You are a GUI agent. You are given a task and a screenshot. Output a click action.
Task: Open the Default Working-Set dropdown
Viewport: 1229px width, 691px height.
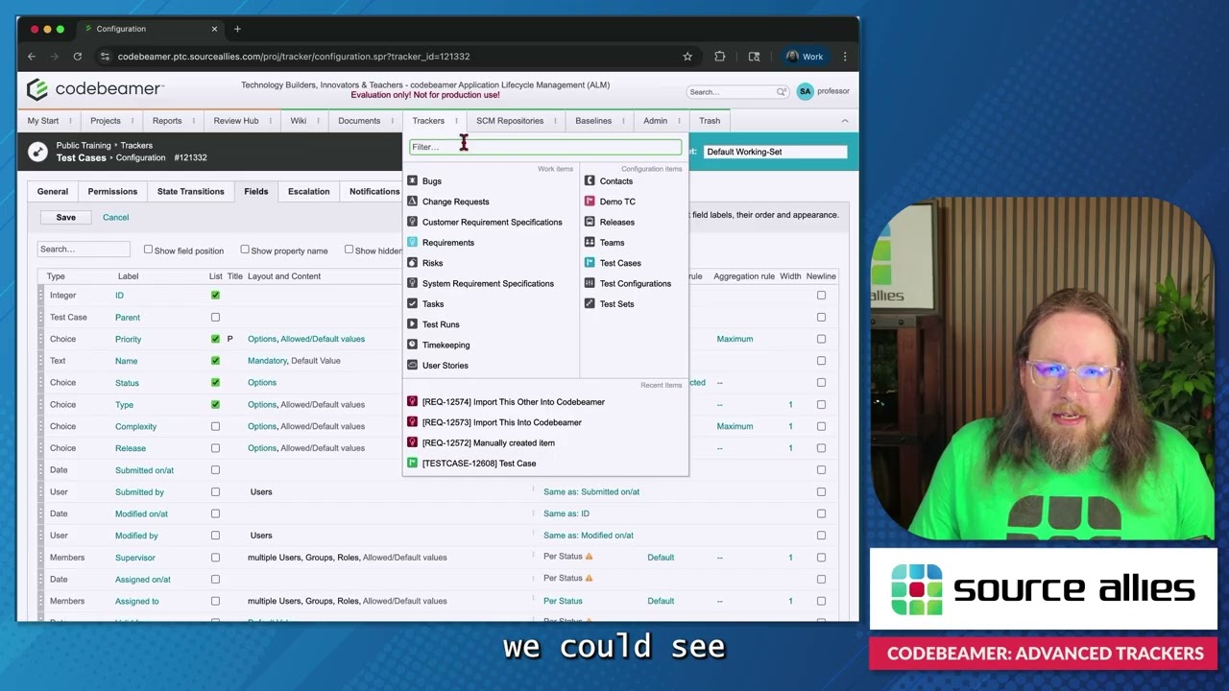coord(776,152)
